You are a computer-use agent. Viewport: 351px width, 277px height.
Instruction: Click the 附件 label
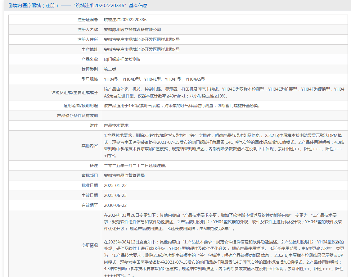[x=94, y=125]
